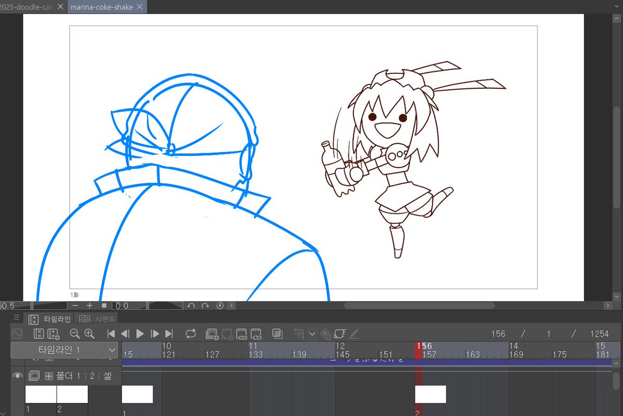The image size is (623, 416).
Task: Click ruler mark 10 at frame 121
Action: [x=167, y=346]
